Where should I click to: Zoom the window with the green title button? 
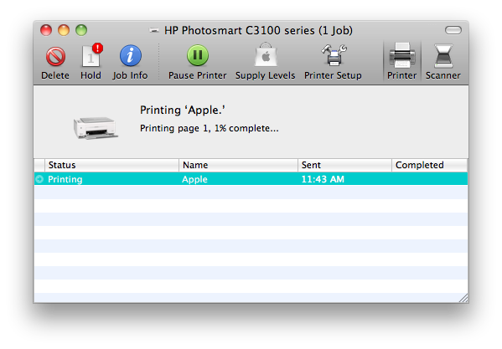81,30
